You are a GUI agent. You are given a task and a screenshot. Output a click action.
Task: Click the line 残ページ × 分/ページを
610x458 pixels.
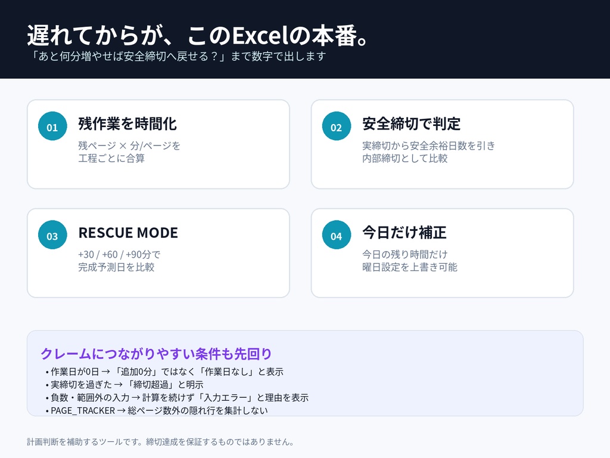pyautogui.click(x=129, y=146)
